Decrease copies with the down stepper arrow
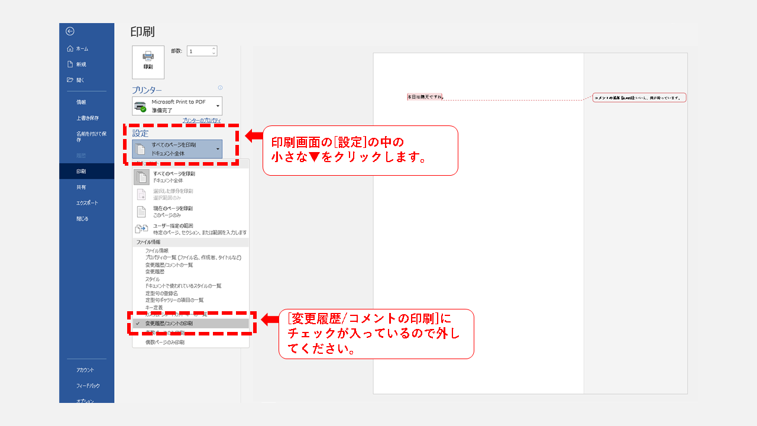 coord(214,54)
